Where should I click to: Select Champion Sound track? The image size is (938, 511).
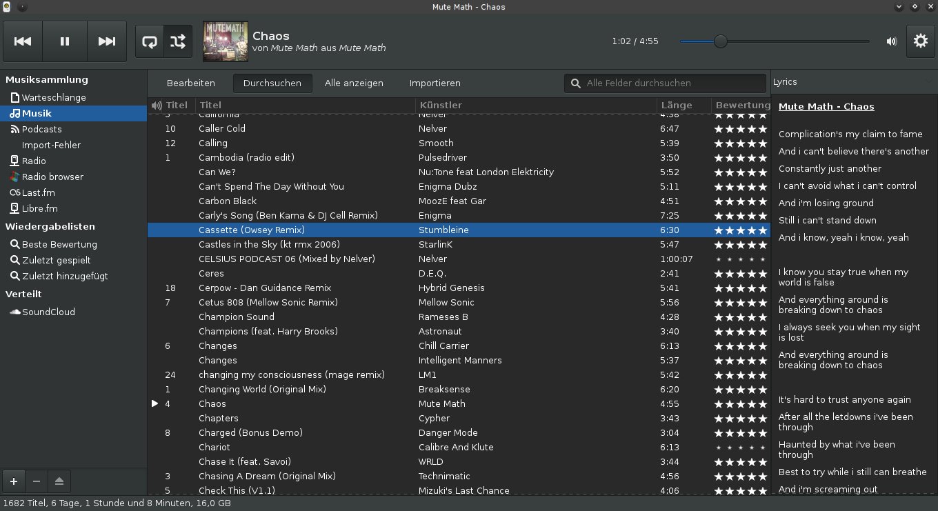pyautogui.click(x=459, y=317)
